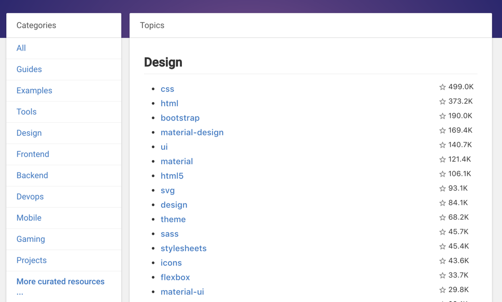Click the star icon beside 29.8K

coord(442,290)
